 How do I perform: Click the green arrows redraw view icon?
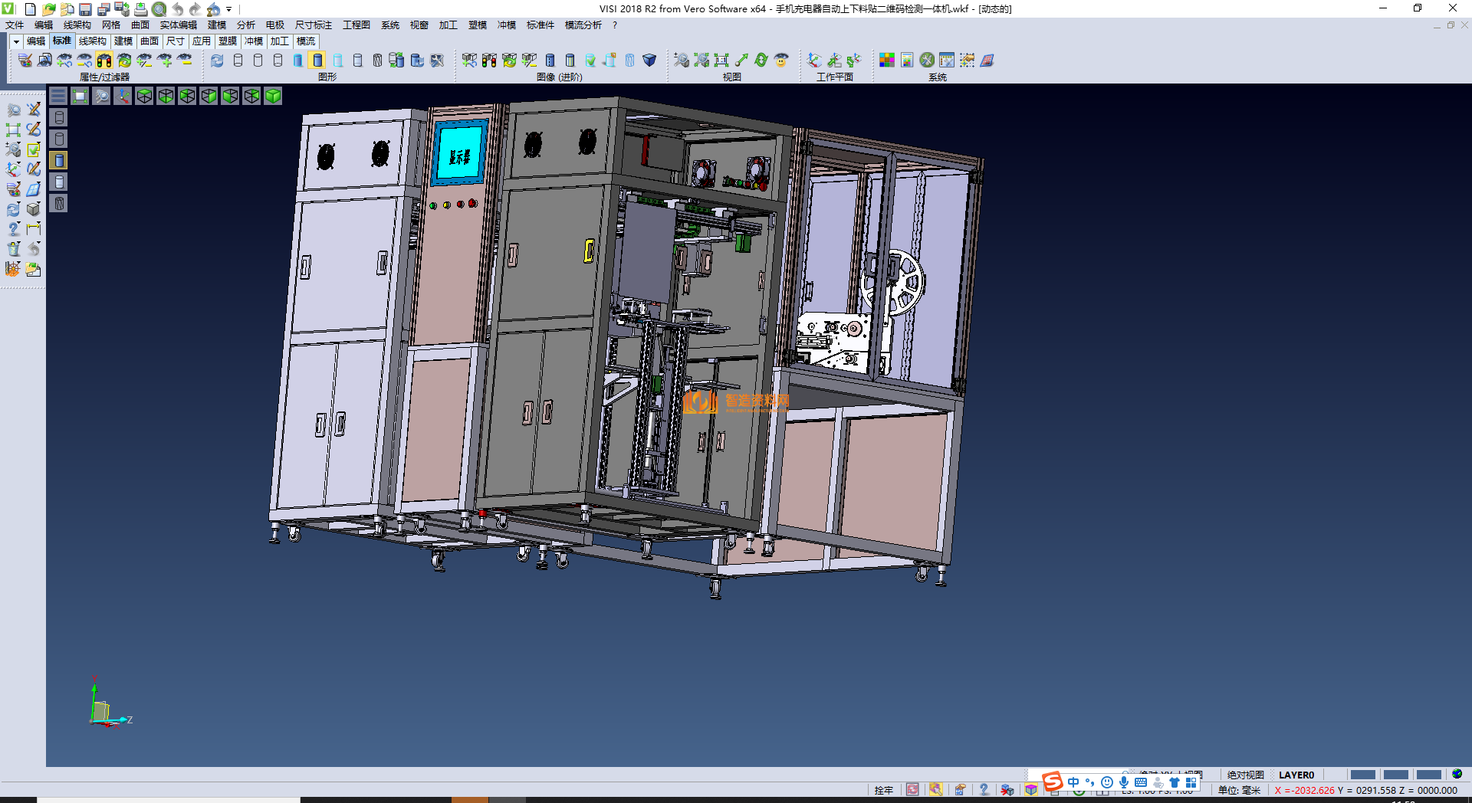click(x=761, y=61)
